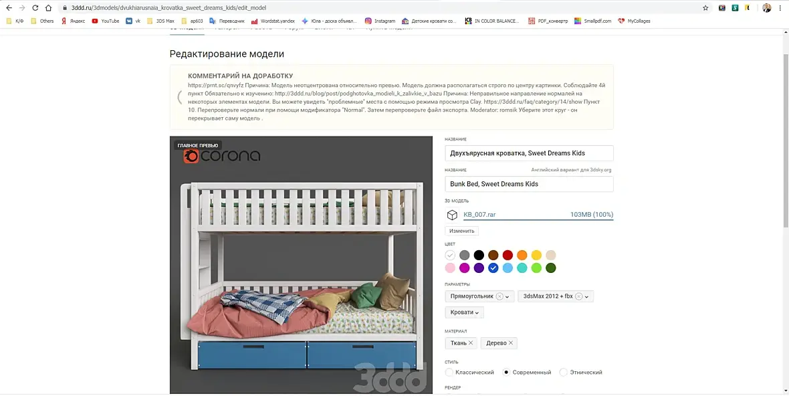Select the Этнический style radio button
This screenshot has width=789, height=396.
pos(564,373)
